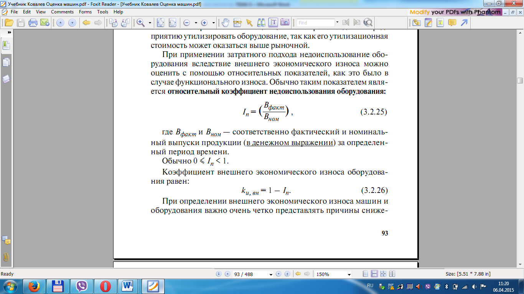Viewport: 524px width, 294px height.
Task: Open Viber from the taskbar
Action: [81, 286]
